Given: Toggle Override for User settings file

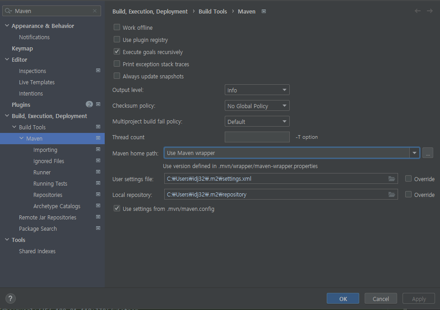Looking at the screenshot, I should [x=408, y=178].
